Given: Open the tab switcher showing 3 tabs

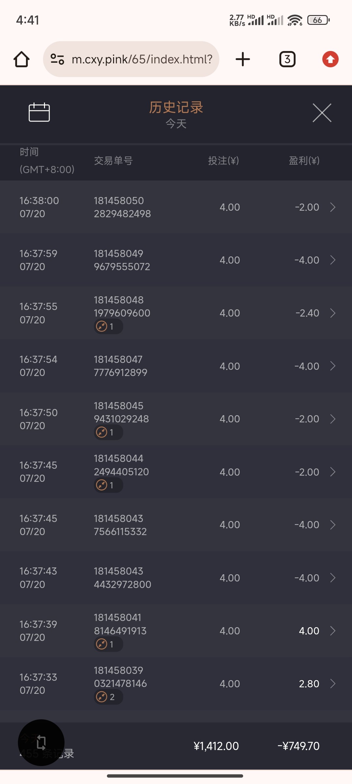Looking at the screenshot, I should point(287,59).
